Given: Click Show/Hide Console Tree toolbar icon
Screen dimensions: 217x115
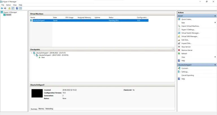Looking at the screenshot, I should pyautogui.click(x=13, y=8).
